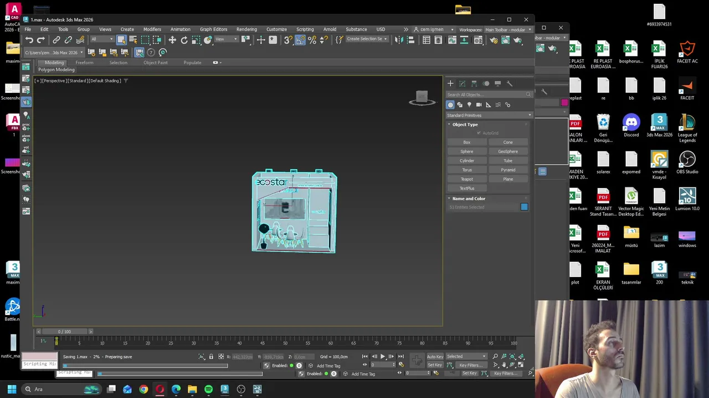Open the Standard Primitives dropdown
The image size is (709, 398).
tap(489, 115)
